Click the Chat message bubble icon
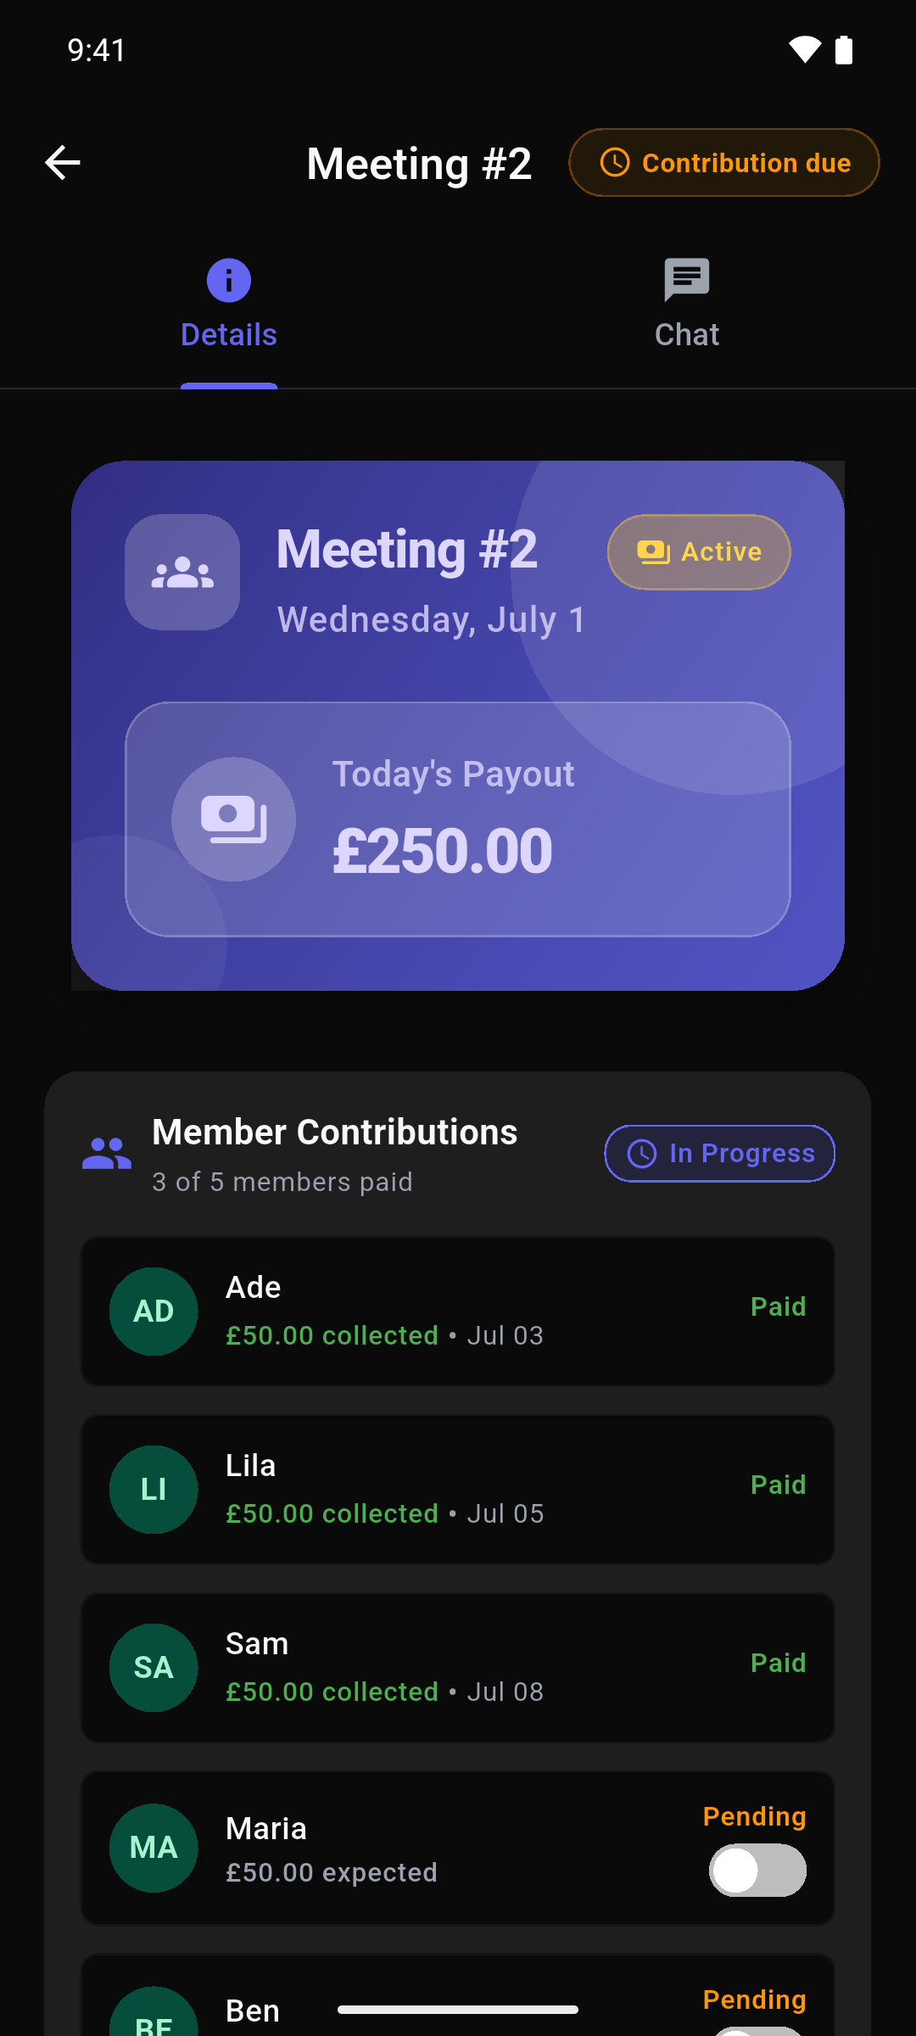 [687, 280]
